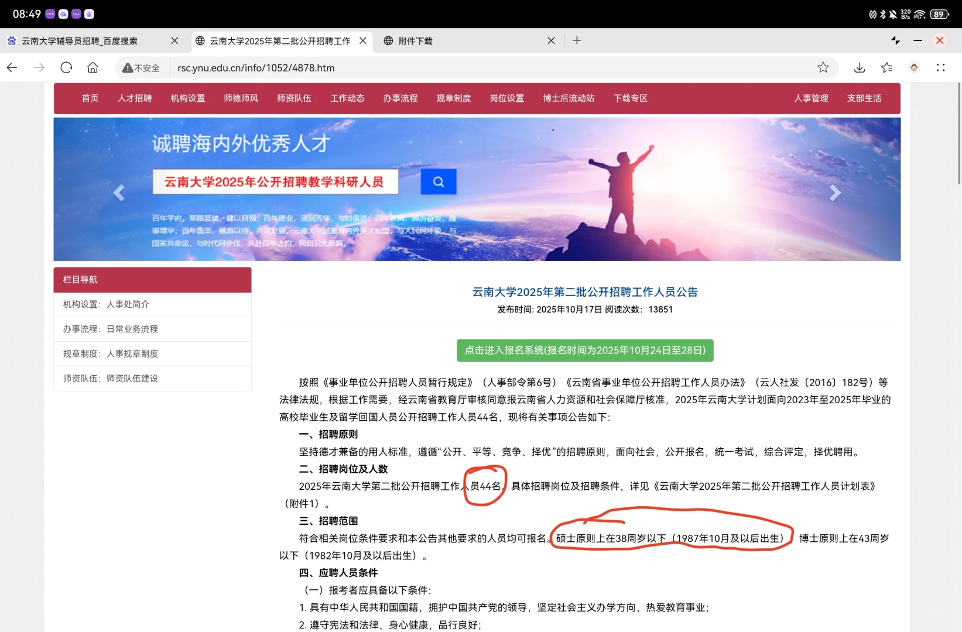Click the 发布时间: 2025年10月17日 text
The height and width of the screenshot is (632, 962).
click(x=550, y=310)
